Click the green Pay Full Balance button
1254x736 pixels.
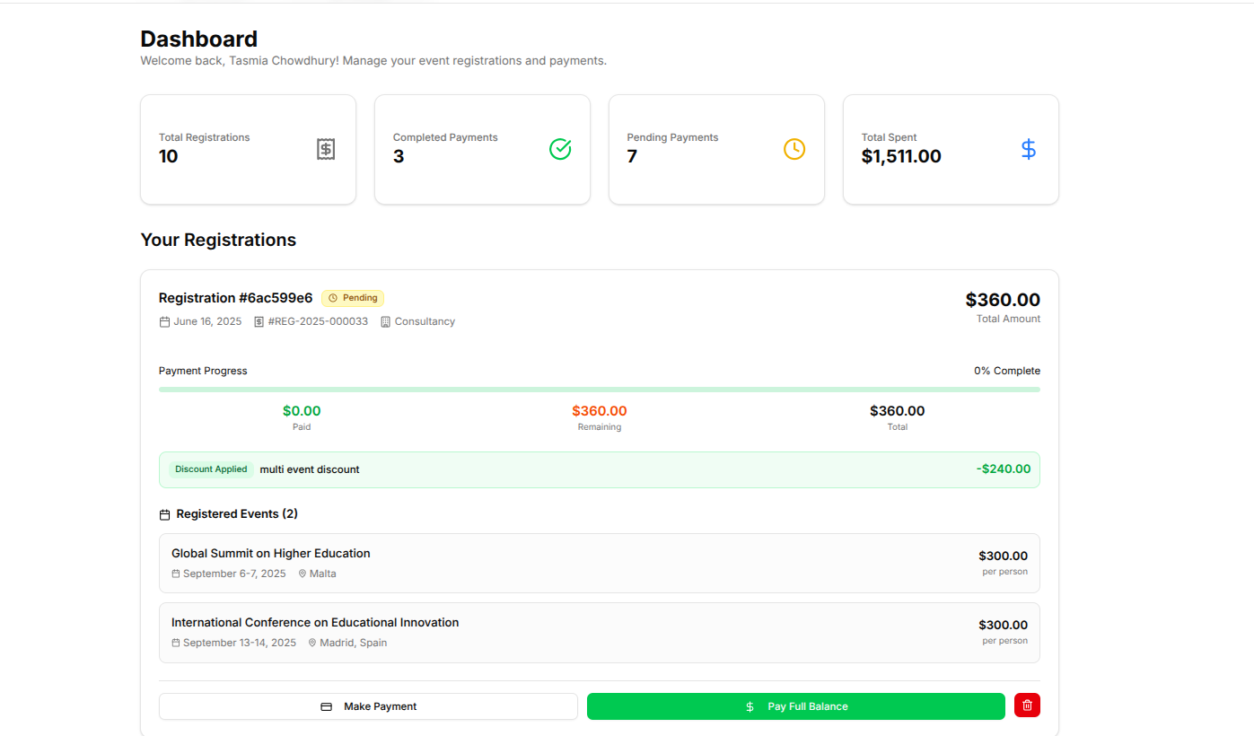coord(795,706)
